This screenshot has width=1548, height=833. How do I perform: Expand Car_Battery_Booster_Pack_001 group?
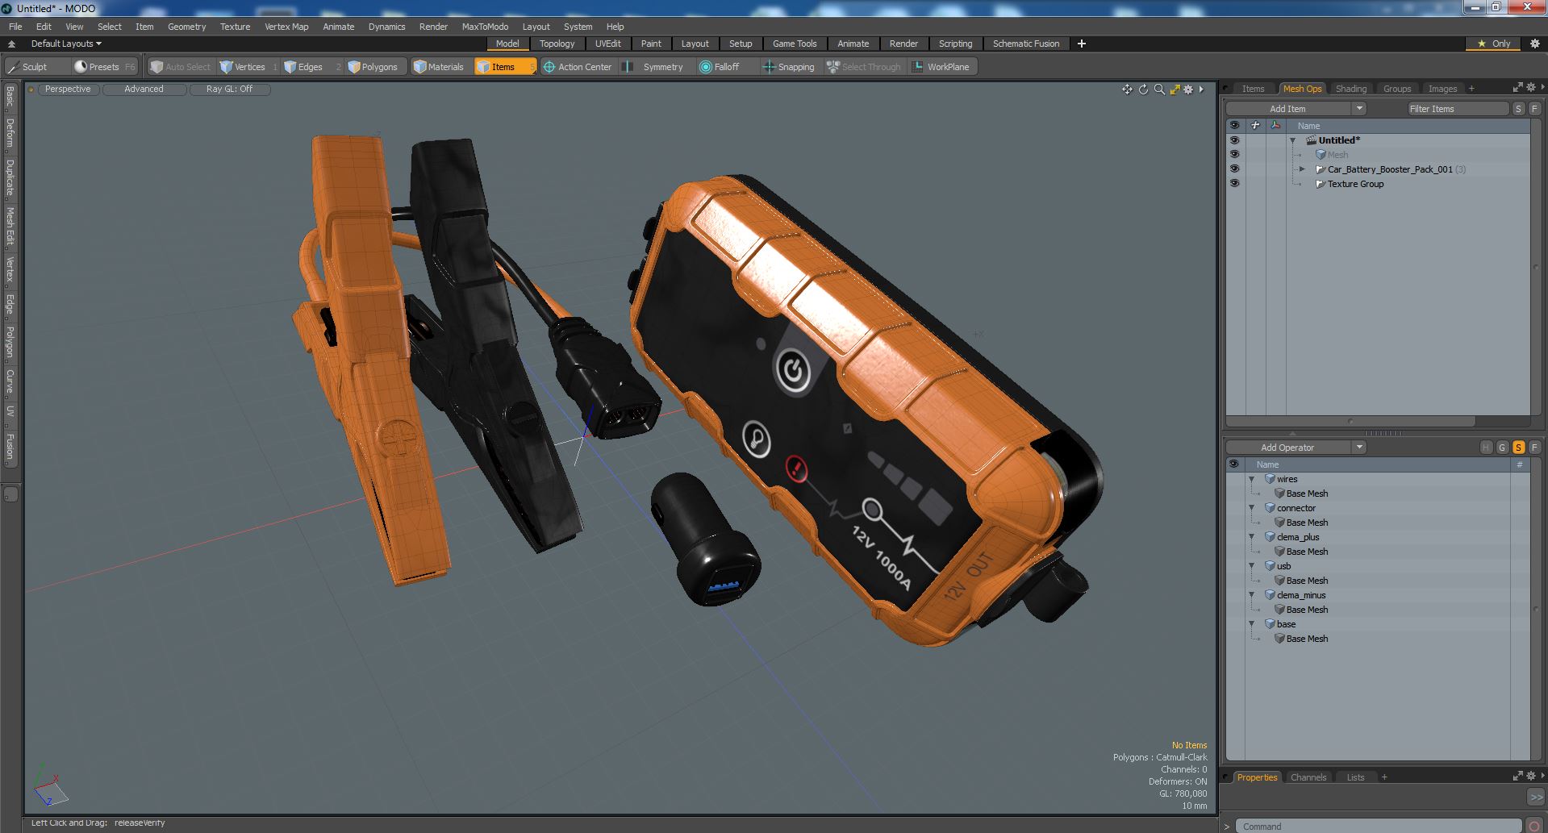click(1302, 169)
